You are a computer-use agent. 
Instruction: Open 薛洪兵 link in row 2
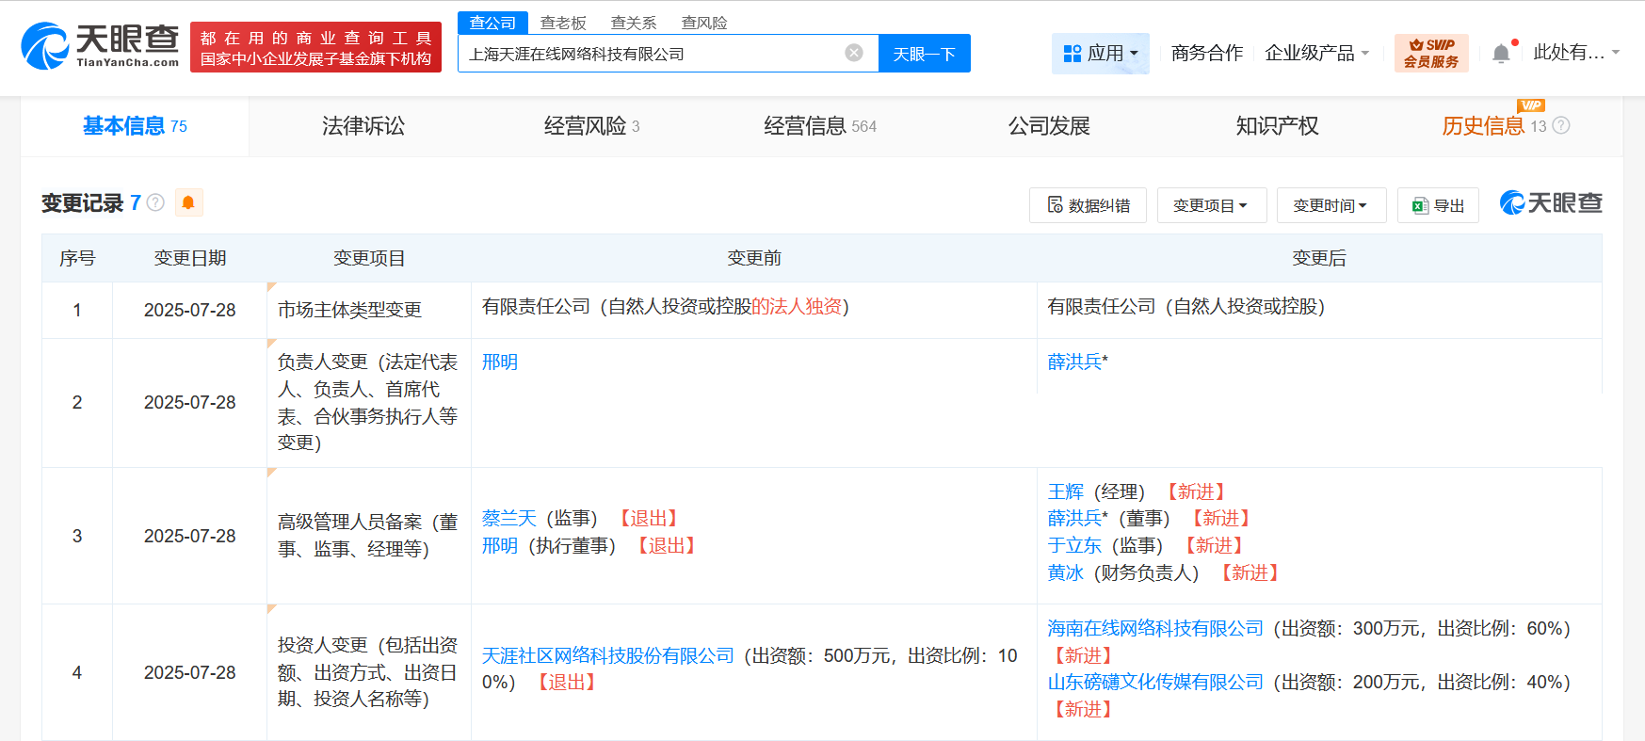coord(1074,362)
